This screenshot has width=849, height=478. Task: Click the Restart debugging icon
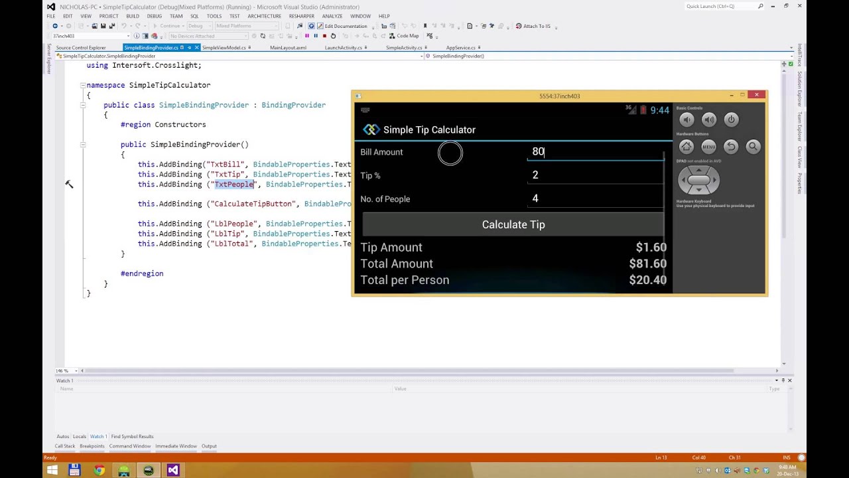pos(333,36)
